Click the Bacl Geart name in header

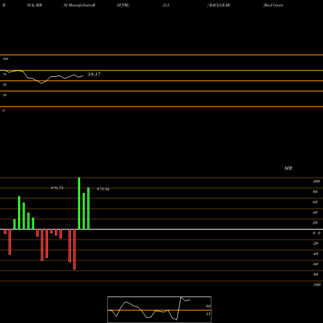(273, 5)
